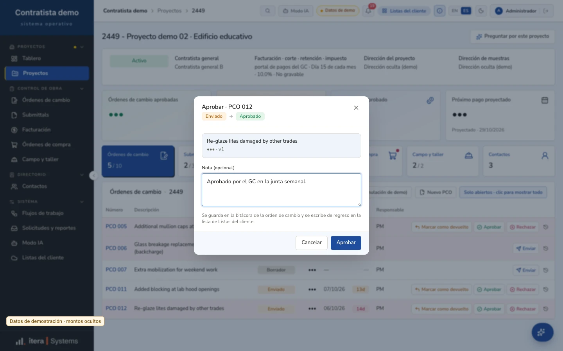The height and width of the screenshot is (351, 563).
Task: Select the Campo y taller 2/2 card
Action: coord(443,161)
